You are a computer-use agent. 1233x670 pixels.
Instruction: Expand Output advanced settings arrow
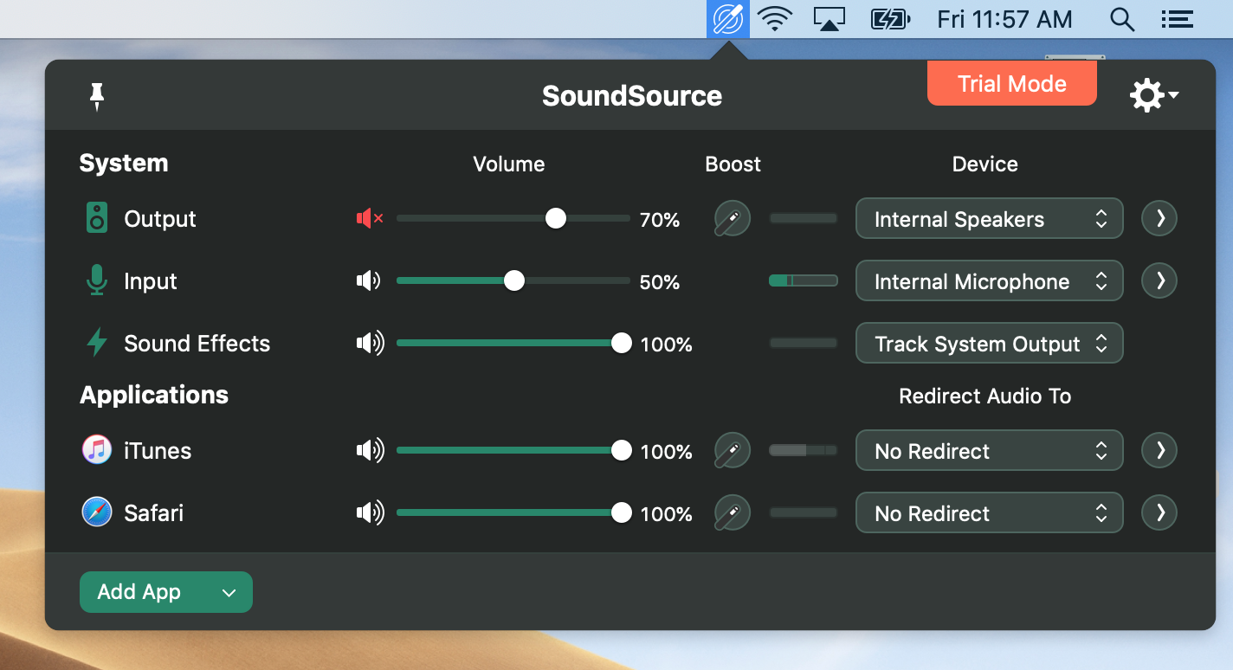(x=1159, y=218)
